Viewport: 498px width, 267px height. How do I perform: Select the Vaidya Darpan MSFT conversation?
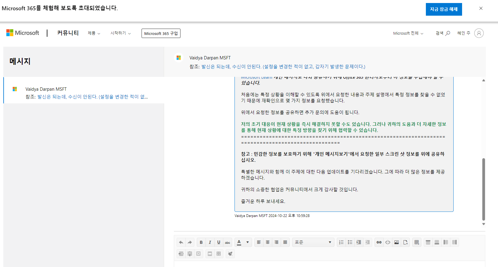pyautogui.click(x=84, y=90)
